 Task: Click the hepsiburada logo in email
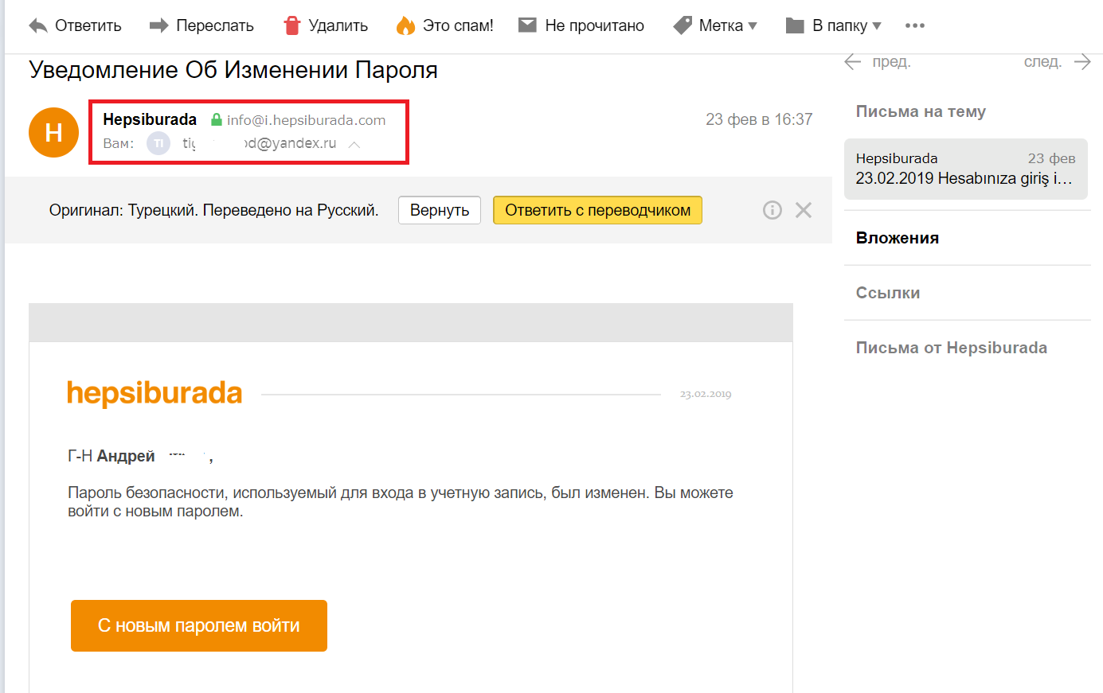click(154, 393)
